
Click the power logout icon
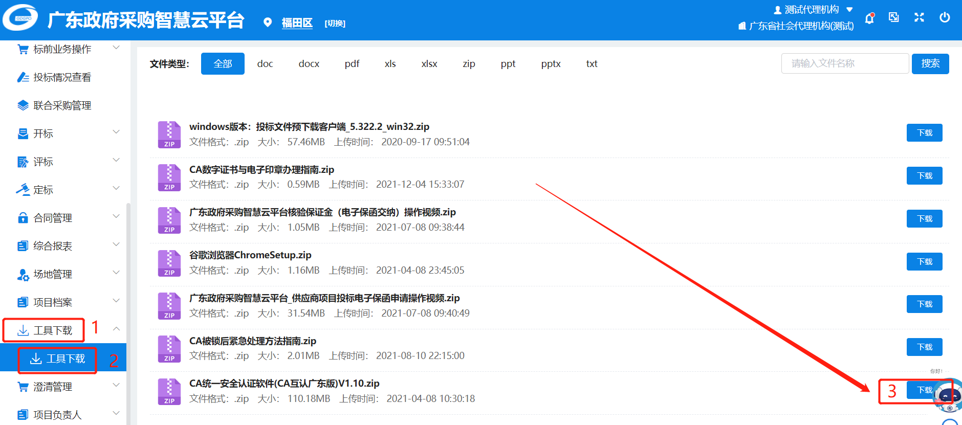[x=945, y=17]
